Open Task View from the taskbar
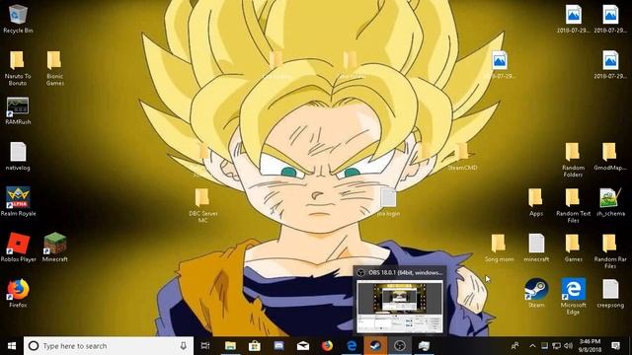The width and height of the screenshot is (632, 355). tap(205, 346)
